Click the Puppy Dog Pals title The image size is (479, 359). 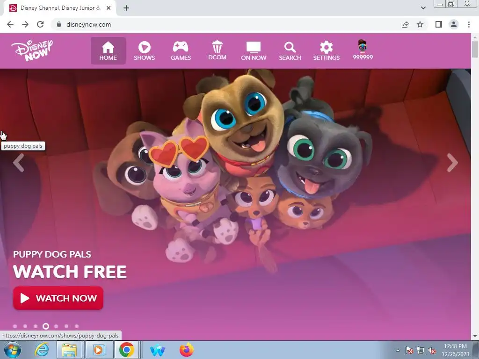(x=52, y=254)
